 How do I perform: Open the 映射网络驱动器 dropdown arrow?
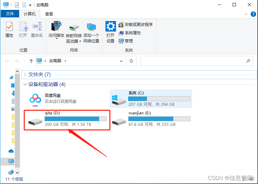pyautogui.click(x=80, y=41)
